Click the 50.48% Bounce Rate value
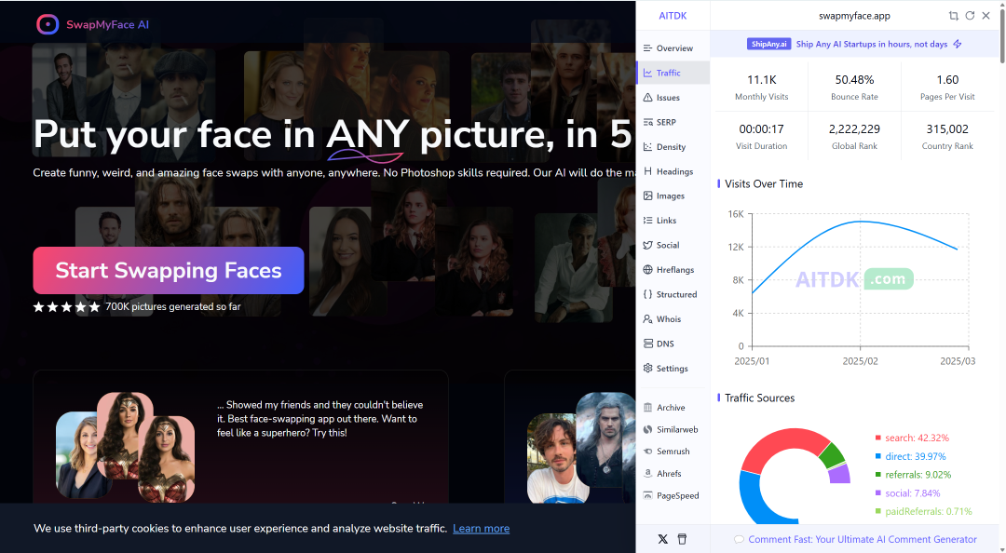 click(854, 79)
